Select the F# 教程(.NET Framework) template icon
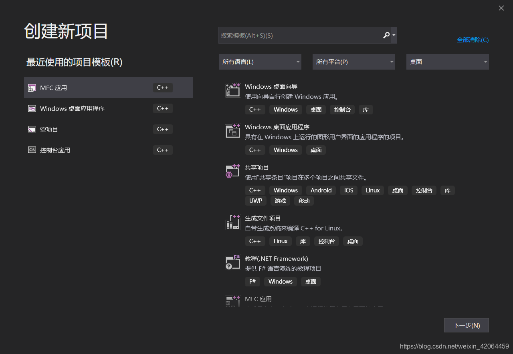The height and width of the screenshot is (354, 513). (232, 262)
